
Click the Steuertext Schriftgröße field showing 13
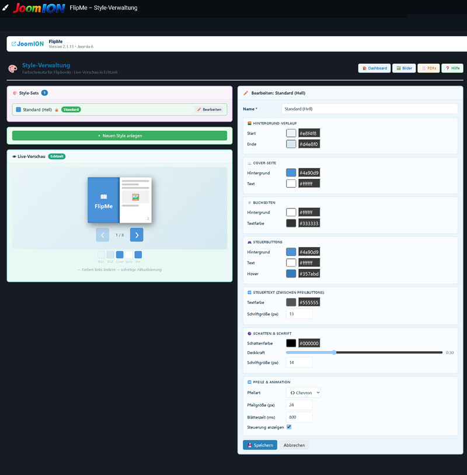(x=299, y=314)
